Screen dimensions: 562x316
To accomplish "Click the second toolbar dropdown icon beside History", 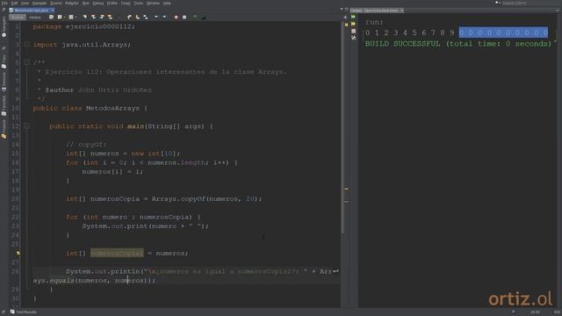I will [x=72, y=18].
